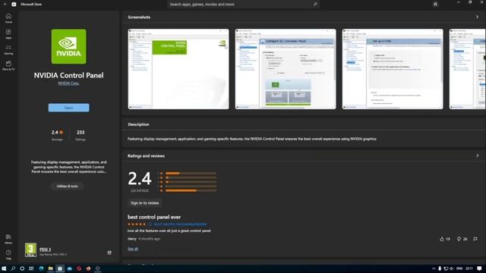
Task: Expand the Ratings and reviews chevron
Action: tap(478, 155)
